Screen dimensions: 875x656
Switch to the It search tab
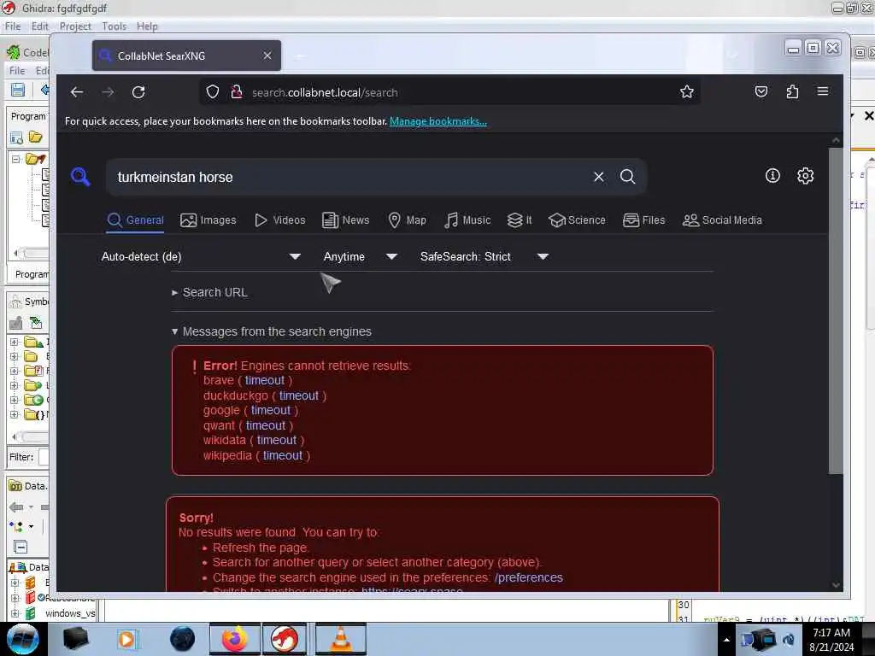tap(520, 220)
